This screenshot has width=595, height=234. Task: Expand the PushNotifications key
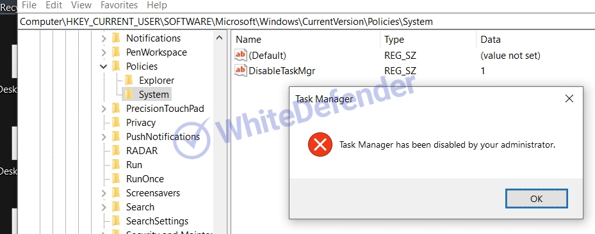point(103,137)
